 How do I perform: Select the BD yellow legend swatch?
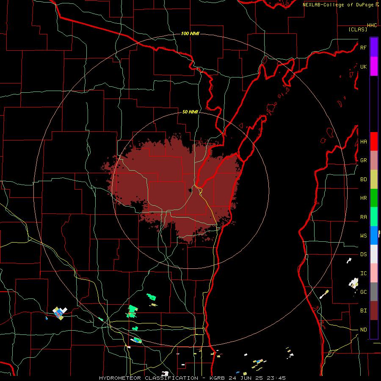point(374,179)
